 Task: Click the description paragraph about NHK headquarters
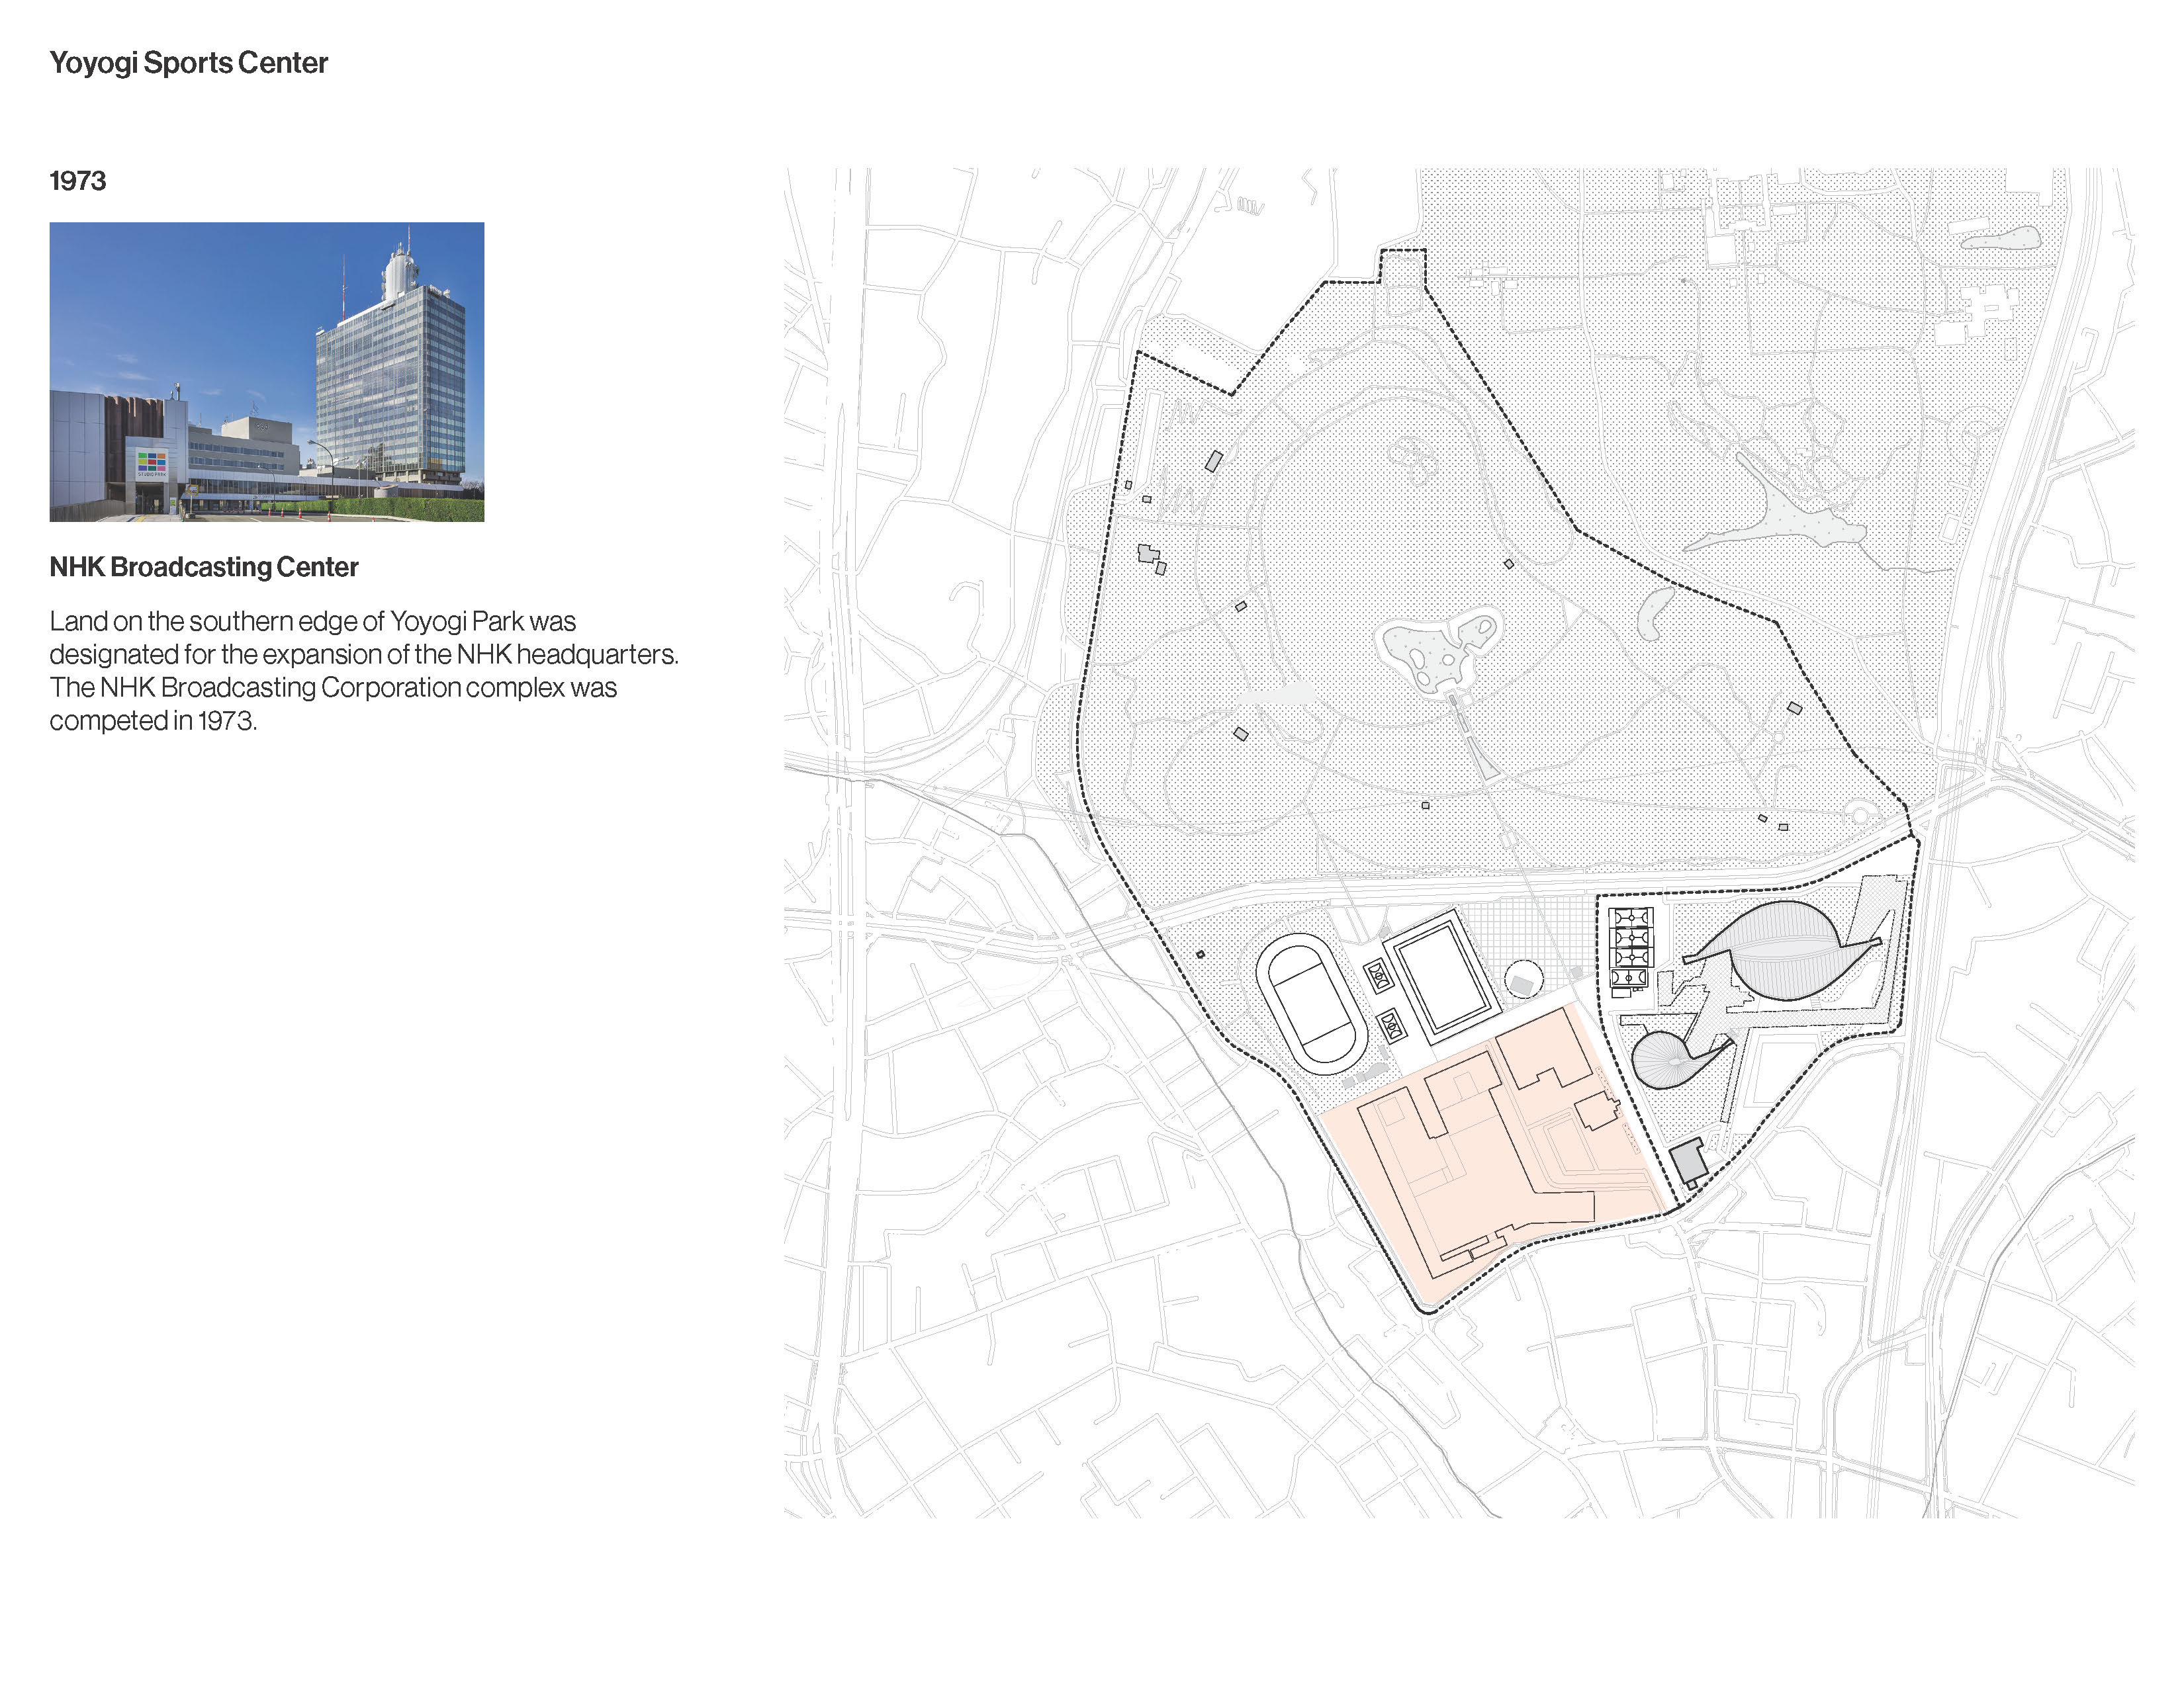tap(363, 670)
